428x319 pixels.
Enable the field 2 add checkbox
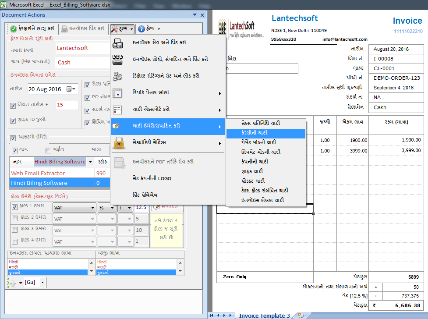(15, 218)
